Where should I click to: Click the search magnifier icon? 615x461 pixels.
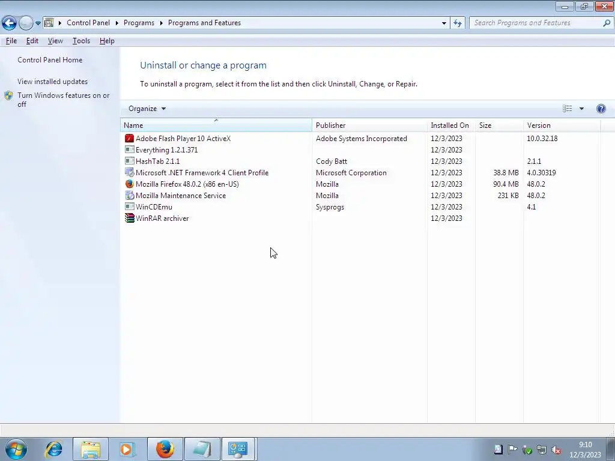(607, 23)
